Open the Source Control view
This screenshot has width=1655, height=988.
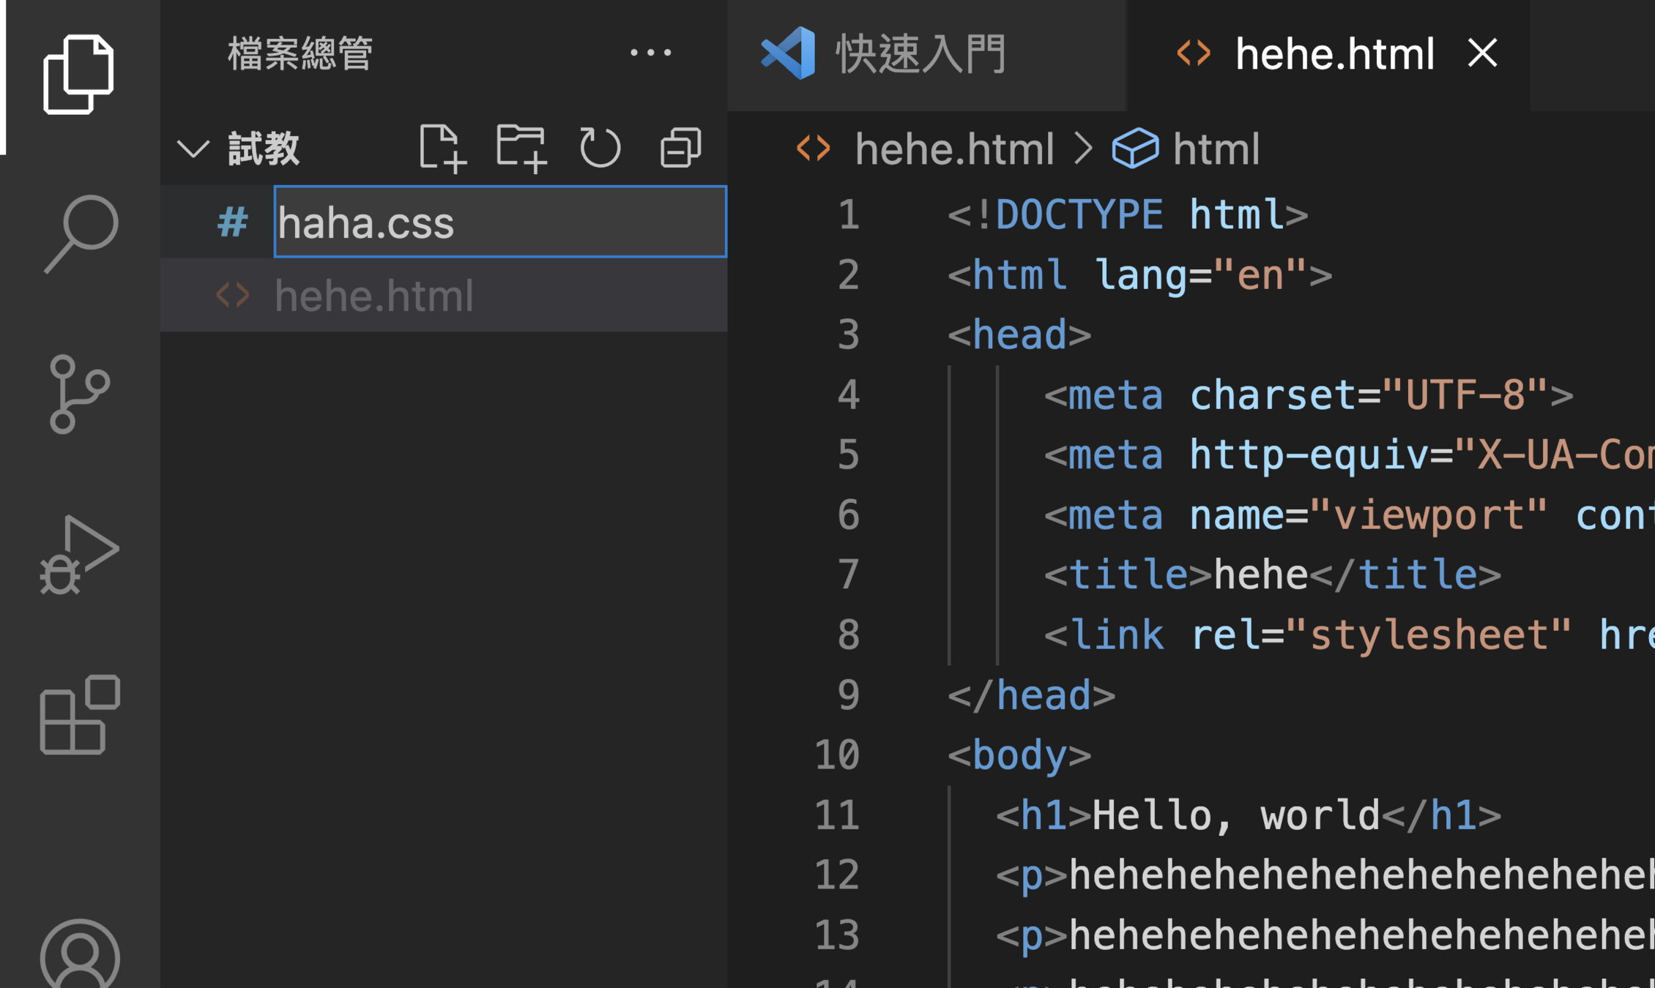point(78,394)
